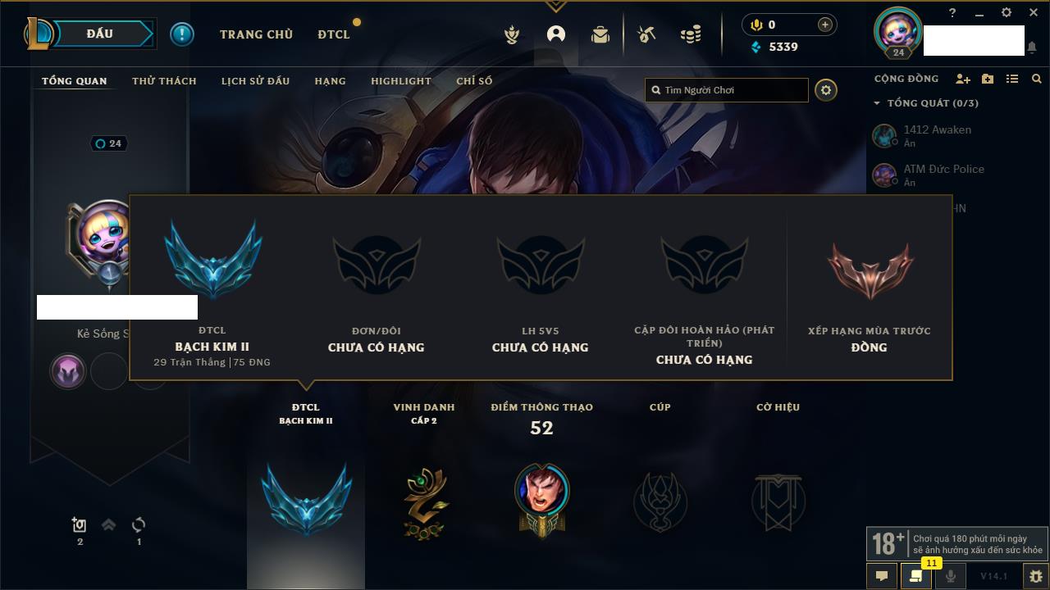Screen dimensions: 1050x590
Task: Click the ĐẤU play button
Action: click(99, 34)
